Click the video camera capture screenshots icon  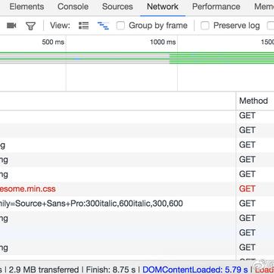11,26
